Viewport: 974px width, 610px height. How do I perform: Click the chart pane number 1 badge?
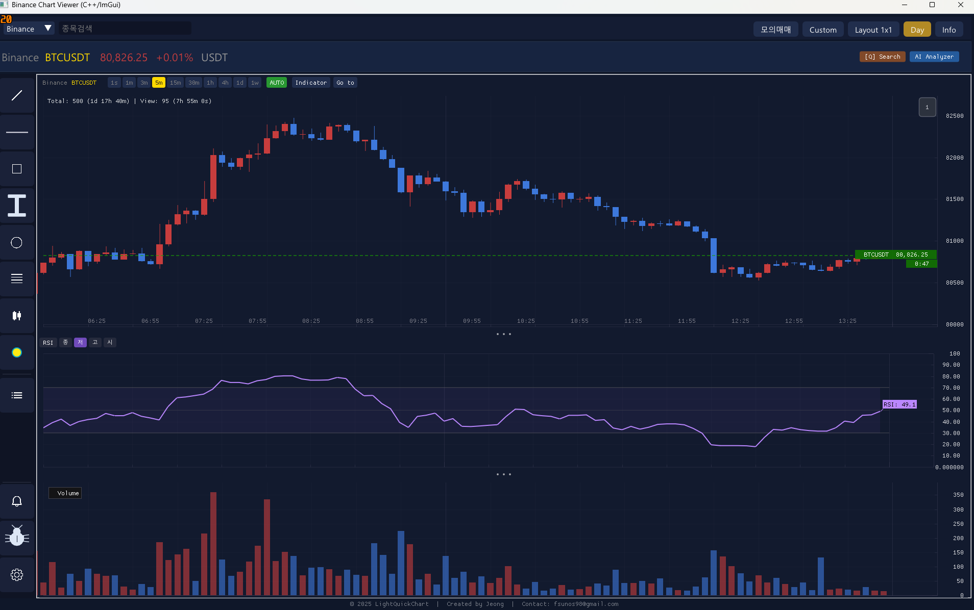[x=927, y=107]
